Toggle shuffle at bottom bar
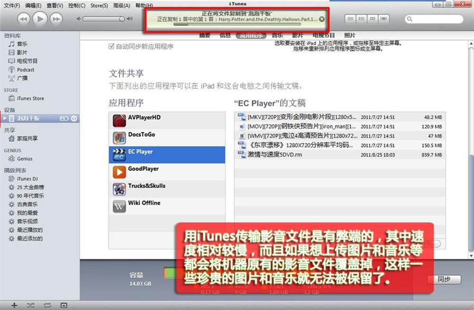Image resolution: width=474 pixels, height=310 pixels. click(30, 305)
